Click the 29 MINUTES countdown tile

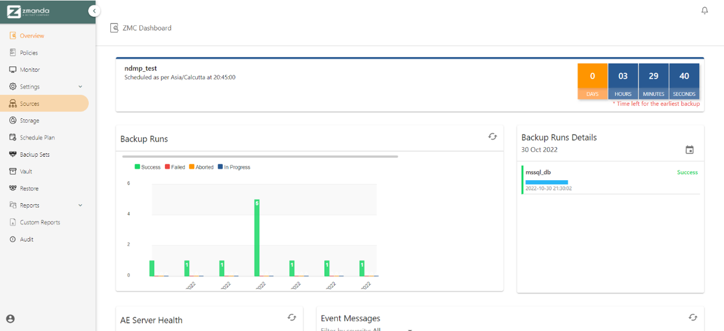(653, 81)
